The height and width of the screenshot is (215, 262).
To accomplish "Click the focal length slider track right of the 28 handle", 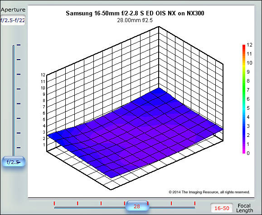I will [172, 208].
